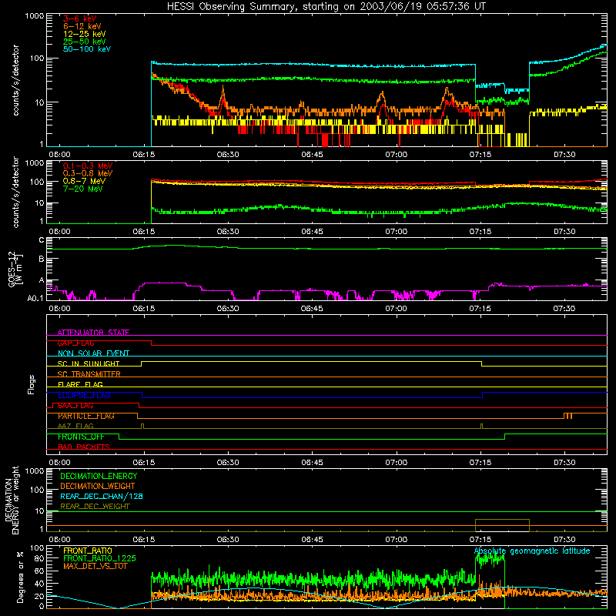Click the A47_FLAG label

tap(75, 426)
